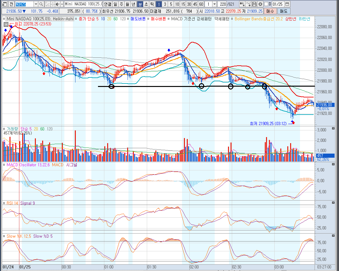Click the 상한선 upper band label

[x=290, y=19]
